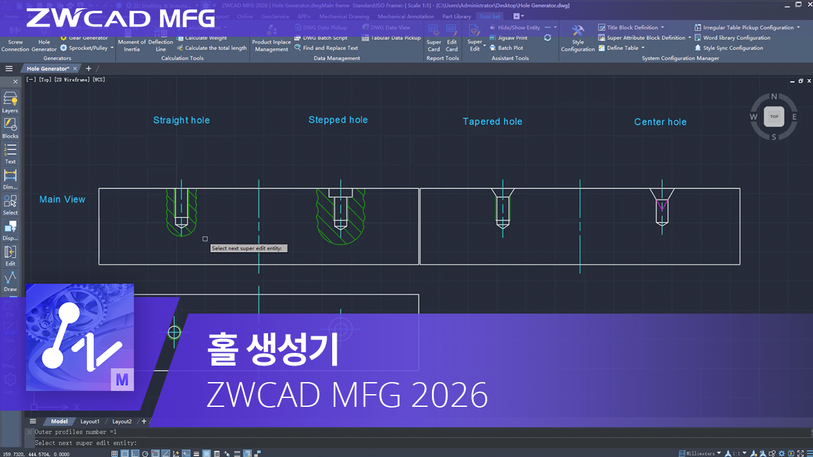Open Title Block Definition

628,28
